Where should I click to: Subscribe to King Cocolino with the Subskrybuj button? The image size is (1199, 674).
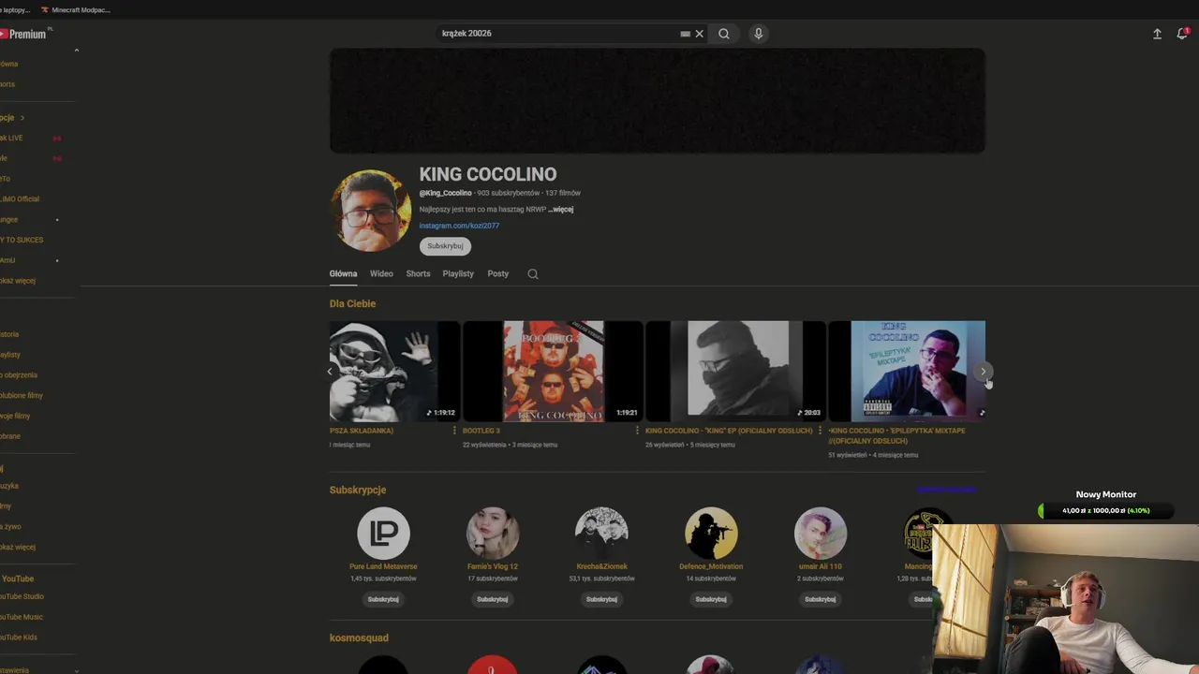click(445, 246)
